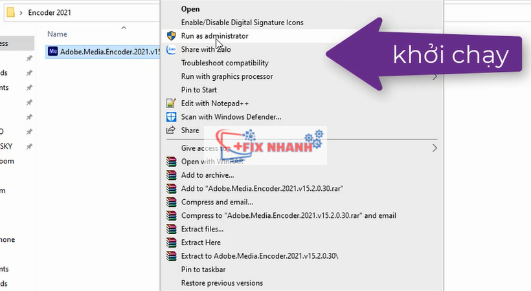
Task: Choose Compress to rar and email
Action: (x=289, y=215)
